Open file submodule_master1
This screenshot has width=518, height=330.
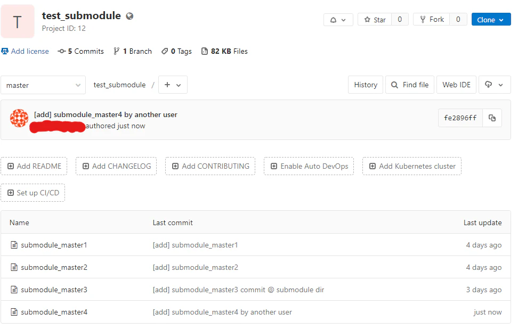click(54, 245)
